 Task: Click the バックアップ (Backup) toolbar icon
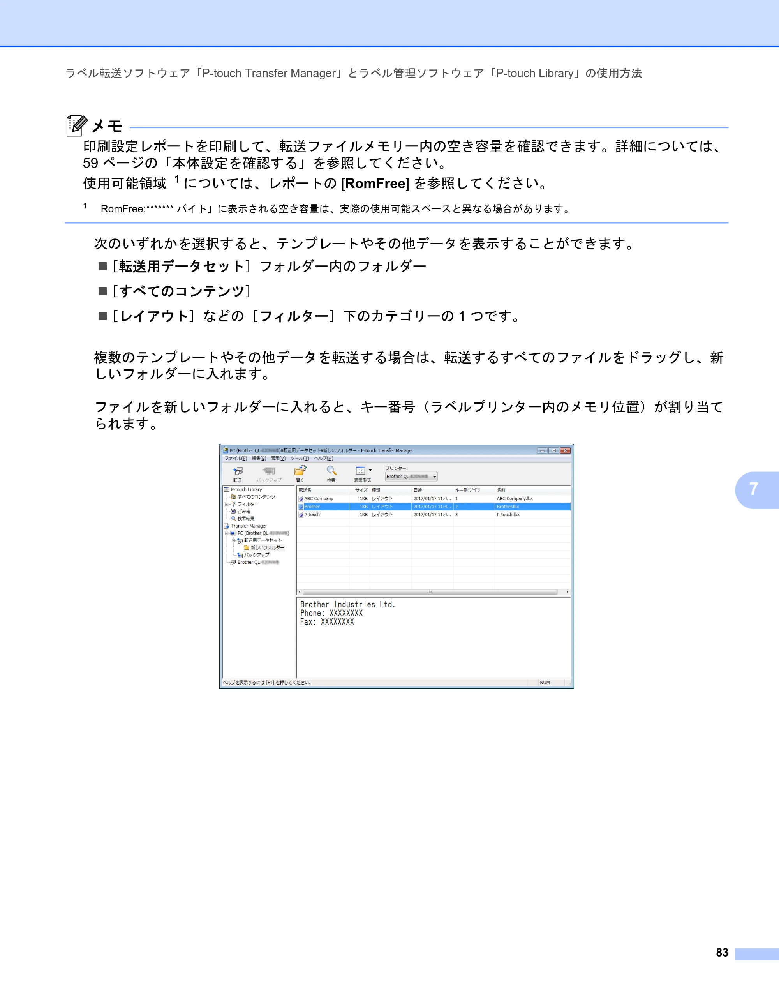pyautogui.click(x=269, y=471)
